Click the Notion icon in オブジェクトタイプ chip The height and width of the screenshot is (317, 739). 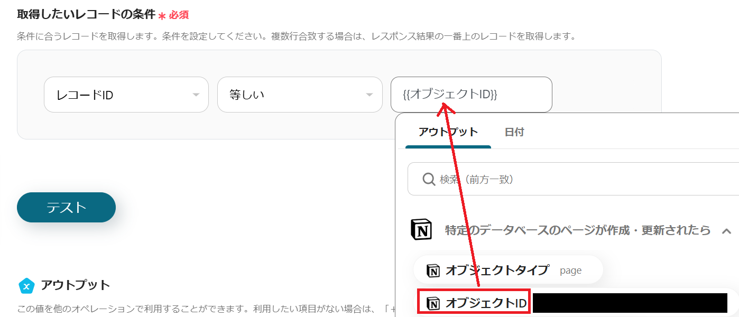433,271
